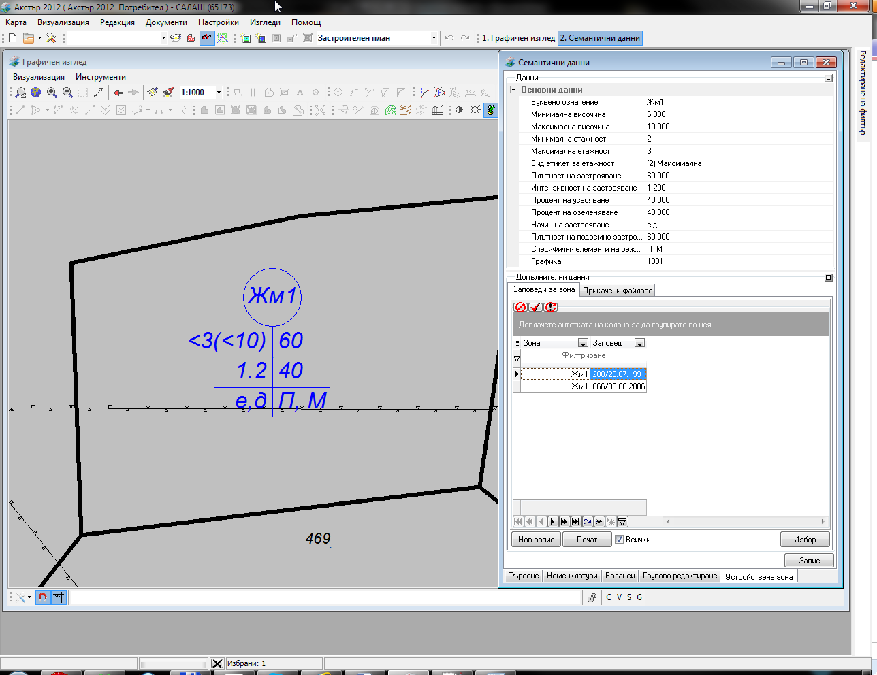
Task: Select the 666/06.06.2006 order cell
Action: pyautogui.click(x=618, y=386)
